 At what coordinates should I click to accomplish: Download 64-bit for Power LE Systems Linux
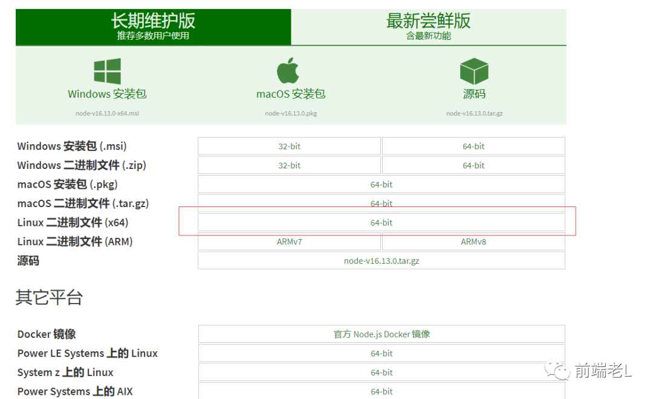point(382,353)
